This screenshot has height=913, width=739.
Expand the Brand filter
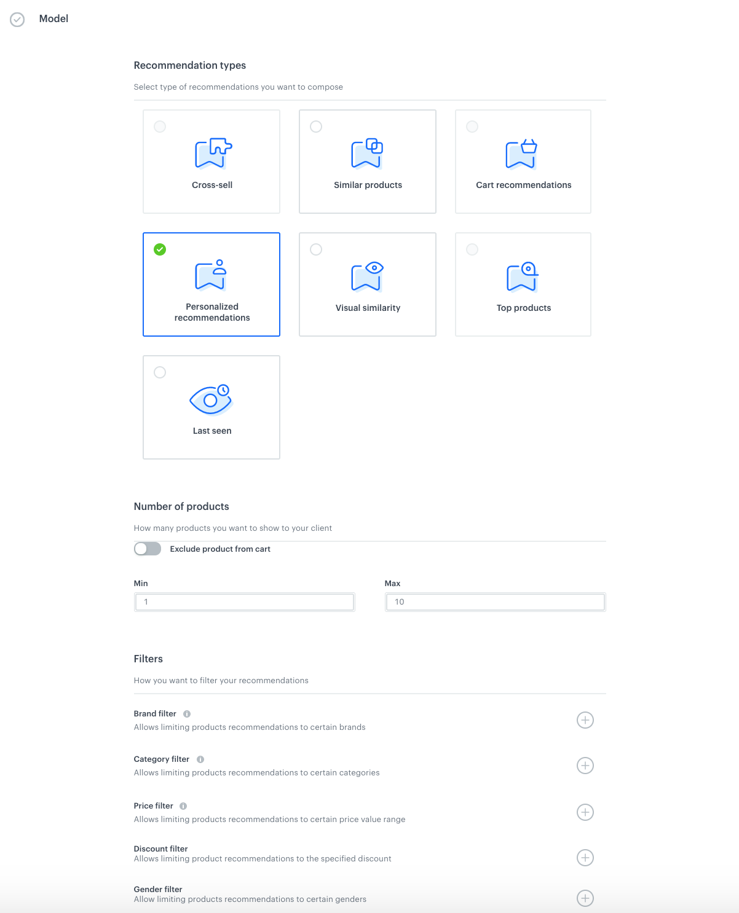point(585,719)
